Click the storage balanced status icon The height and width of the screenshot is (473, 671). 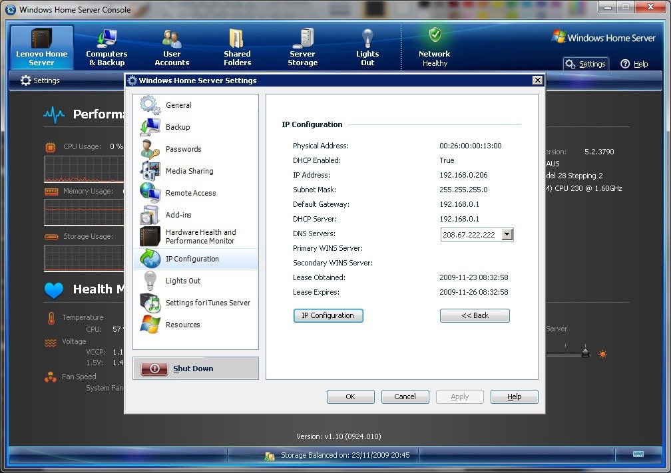click(270, 456)
